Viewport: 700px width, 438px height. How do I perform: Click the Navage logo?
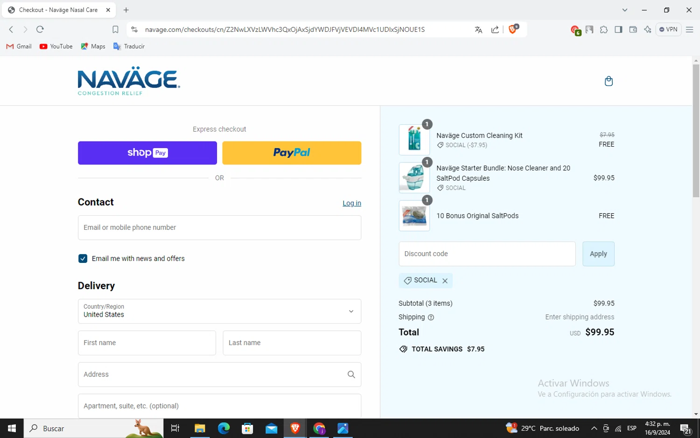[x=129, y=81]
